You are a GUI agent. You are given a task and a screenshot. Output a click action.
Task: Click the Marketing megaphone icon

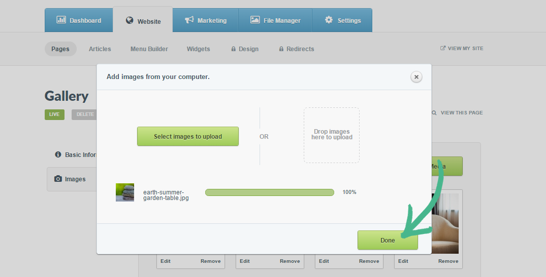click(x=189, y=20)
